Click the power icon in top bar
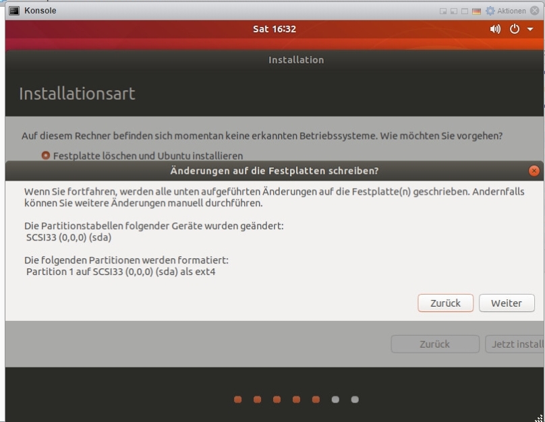 click(515, 29)
